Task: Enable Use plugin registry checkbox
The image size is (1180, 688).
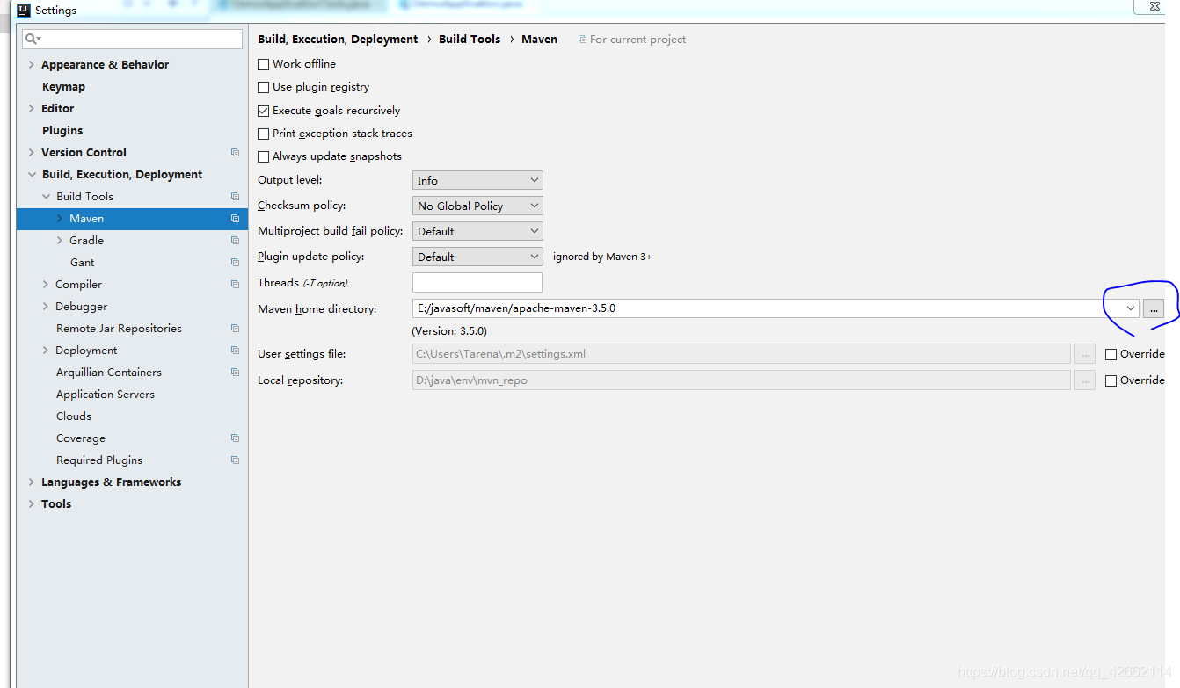Action: 263,87
